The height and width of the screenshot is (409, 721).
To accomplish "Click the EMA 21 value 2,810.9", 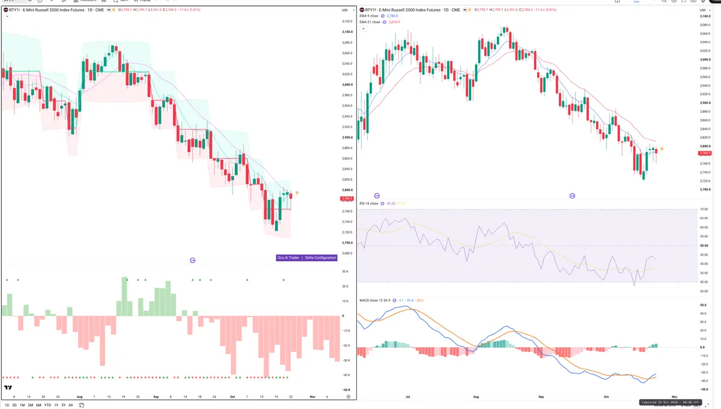I will (394, 22).
